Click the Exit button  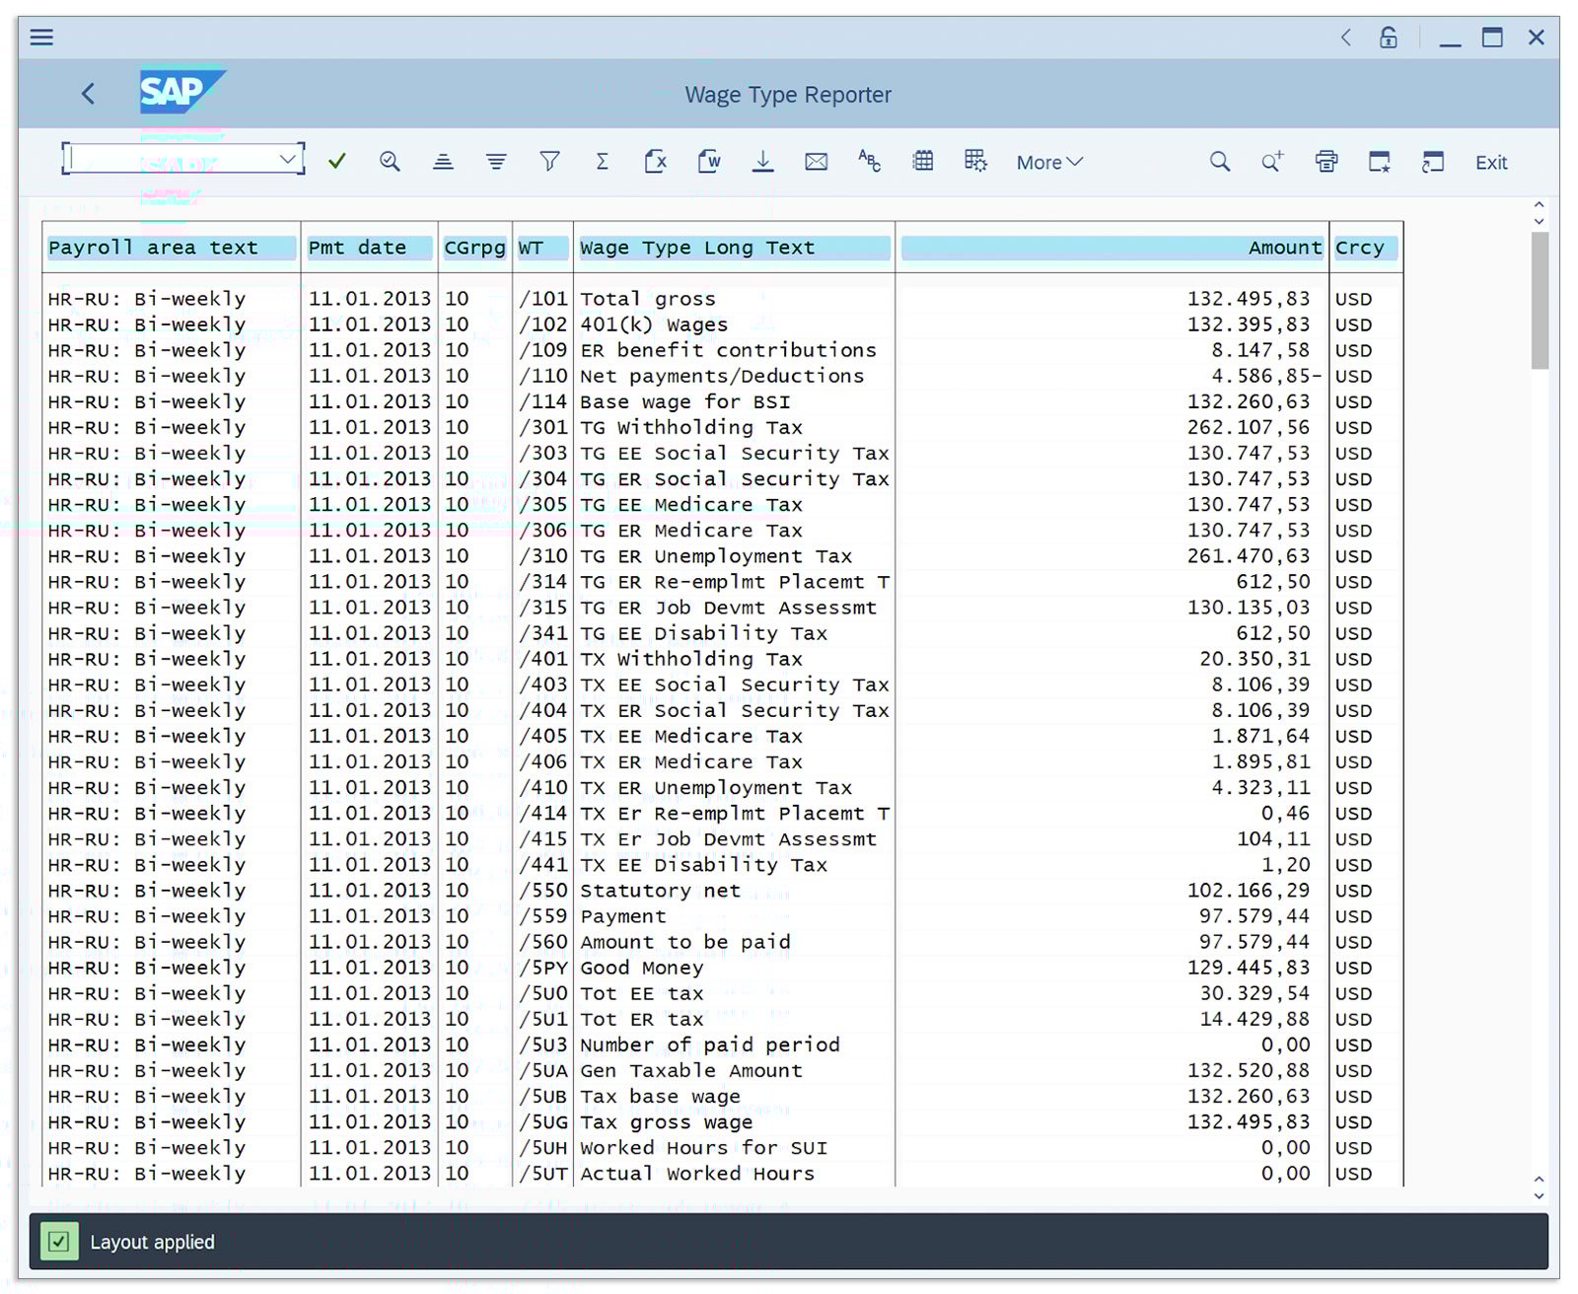coord(1490,162)
